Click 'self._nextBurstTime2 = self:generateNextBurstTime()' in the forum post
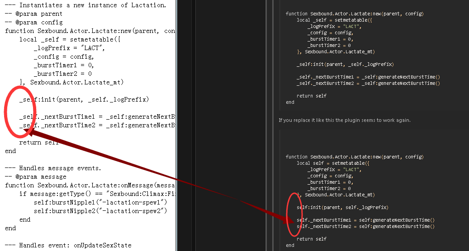The width and height of the screenshot is (469, 251). (365, 226)
